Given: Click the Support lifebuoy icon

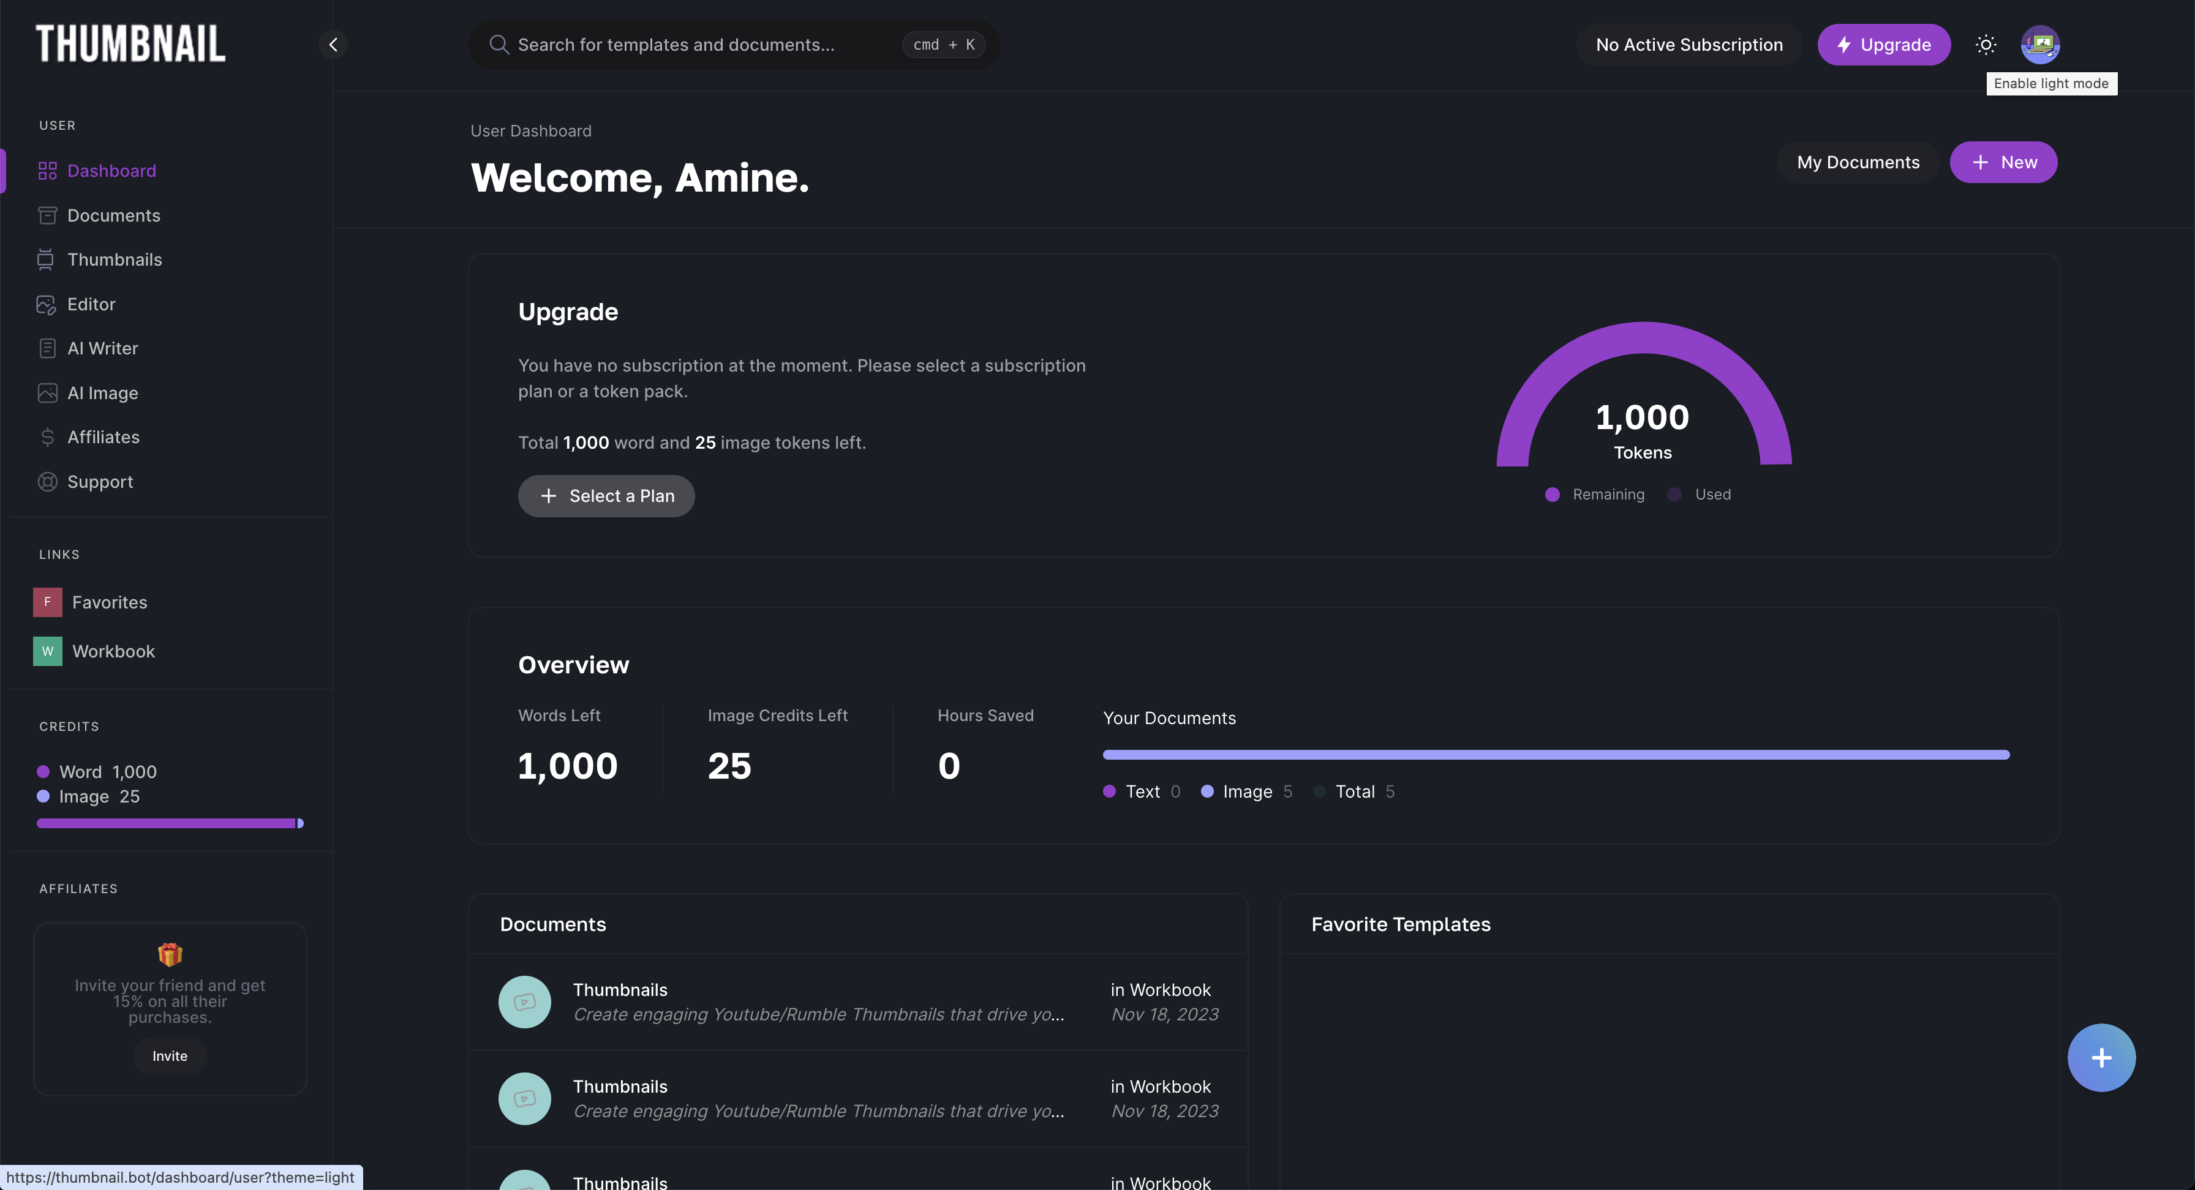Looking at the screenshot, I should click(x=47, y=481).
